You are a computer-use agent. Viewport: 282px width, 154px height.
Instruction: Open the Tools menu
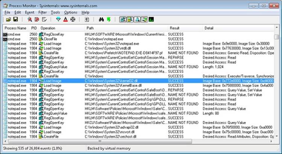tap(55, 12)
